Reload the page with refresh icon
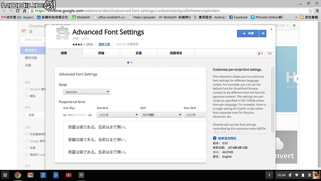The height and width of the screenshot is (181, 321). click(x=17, y=11)
